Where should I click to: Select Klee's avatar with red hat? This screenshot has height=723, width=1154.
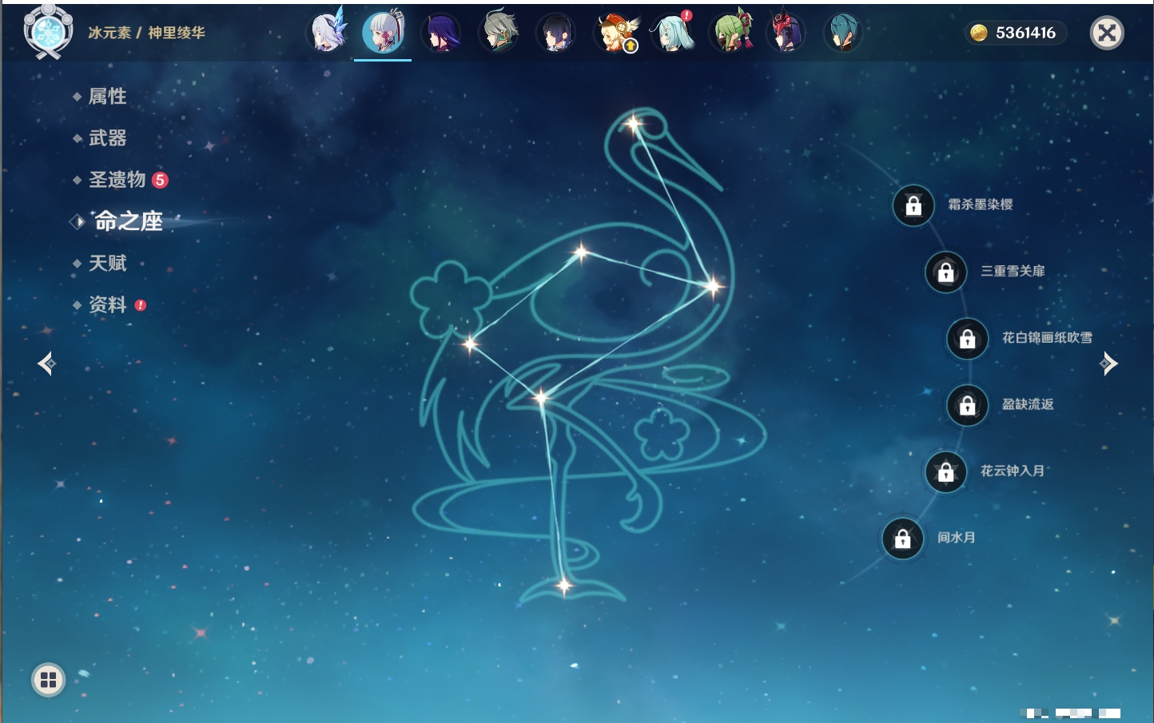pyautogui.click(x=615, y=33)
